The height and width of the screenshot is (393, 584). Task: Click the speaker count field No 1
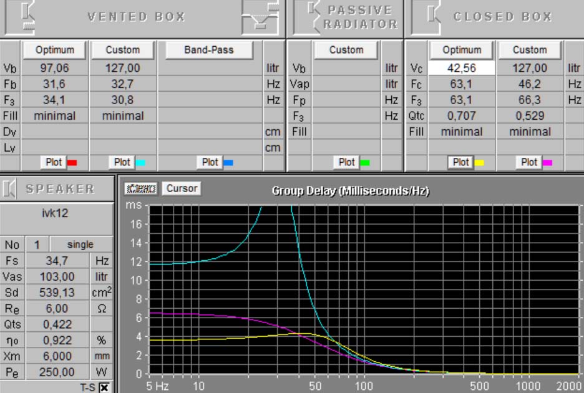[37, 245]
